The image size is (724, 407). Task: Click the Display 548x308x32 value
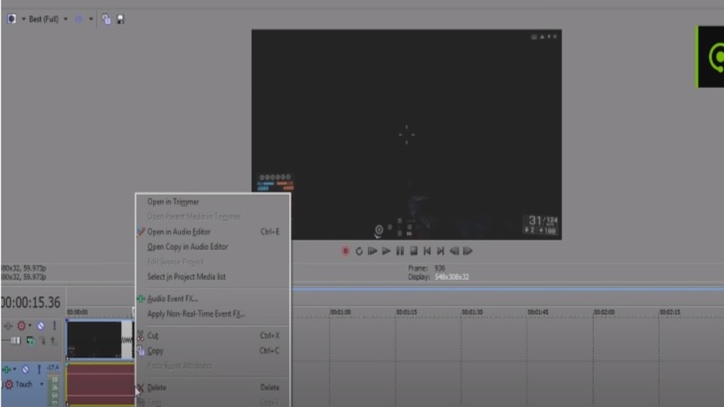pos(452,277)
